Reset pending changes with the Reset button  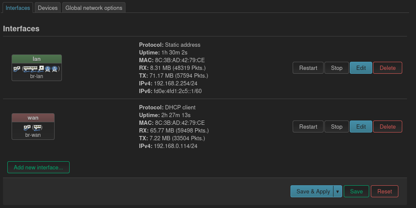coord(385,192)
